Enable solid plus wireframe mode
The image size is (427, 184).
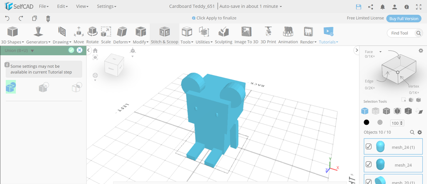[387, 111]
